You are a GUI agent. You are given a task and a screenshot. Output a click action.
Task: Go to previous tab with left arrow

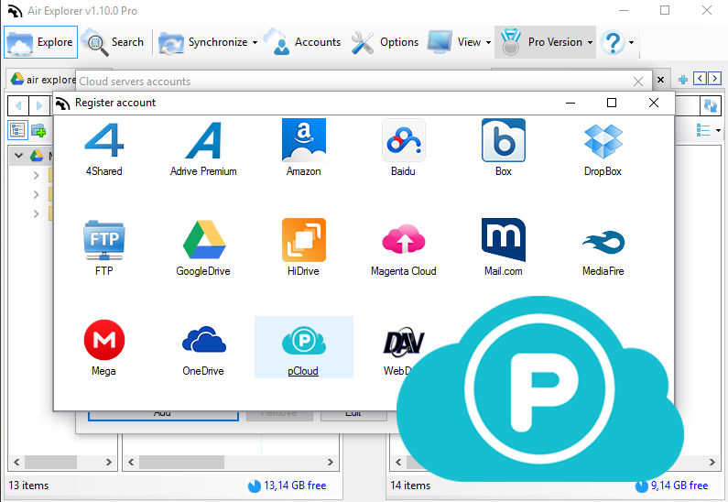700,78
